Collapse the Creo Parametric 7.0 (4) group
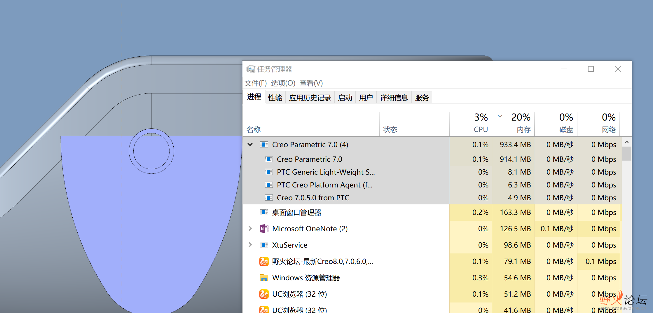This screenshot has width=653, height=313. click(250, 145)
